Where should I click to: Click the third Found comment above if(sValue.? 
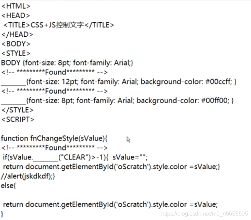(55, 148)
